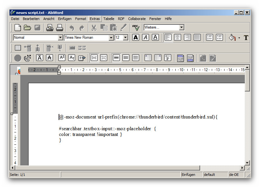Toggle overline formatting

pyautogui.click(x=40, y=58)
